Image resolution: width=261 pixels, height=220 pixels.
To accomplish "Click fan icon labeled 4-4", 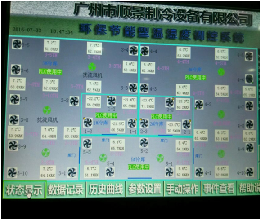I will (144, 51).
